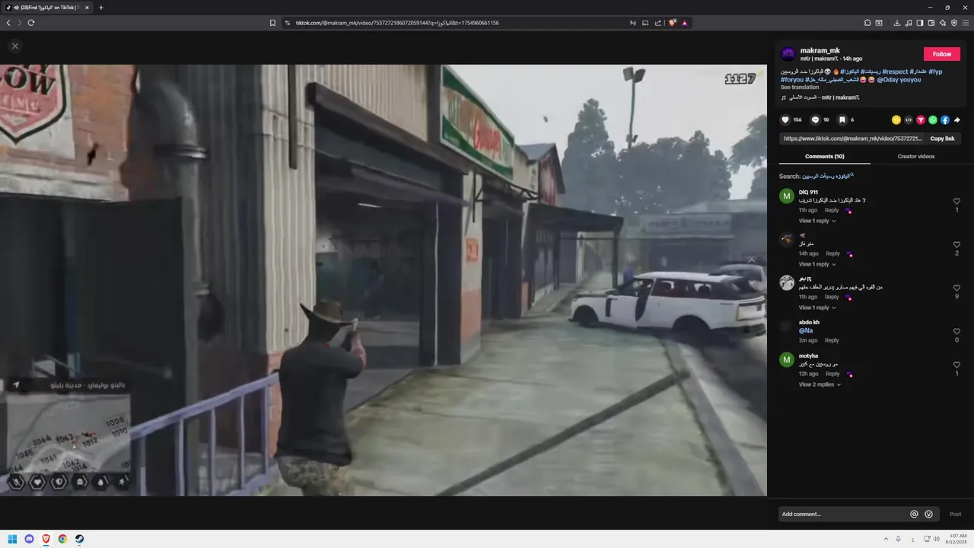Open the Brave Wallet icon
Screen dimensions: 974x548
coord(931,23)
